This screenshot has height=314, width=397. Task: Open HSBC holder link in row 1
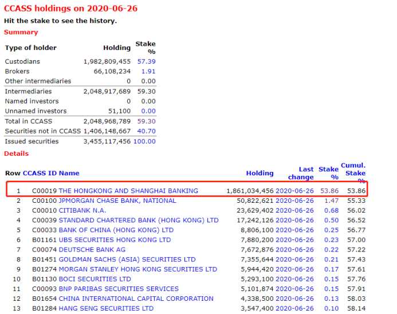[128, 191]
